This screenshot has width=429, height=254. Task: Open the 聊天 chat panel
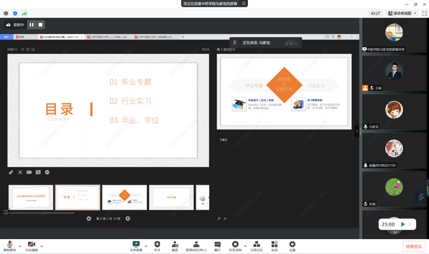[x=217, y=244]
